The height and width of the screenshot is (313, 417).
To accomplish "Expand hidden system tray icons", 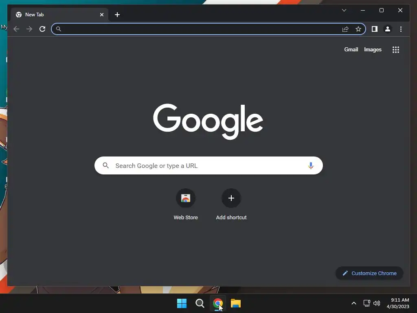I will 354,303.
